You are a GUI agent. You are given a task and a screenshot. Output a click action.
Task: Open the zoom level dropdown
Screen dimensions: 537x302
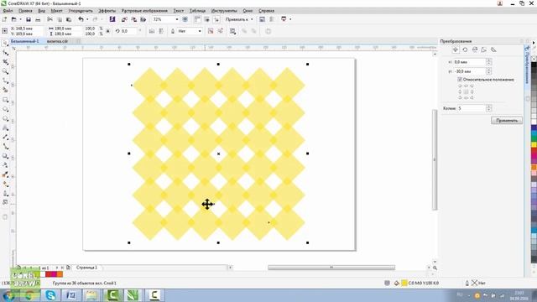[x=177, y=19]
